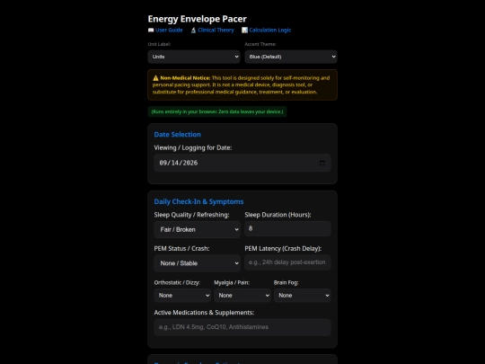Click the "Energy Envelope Pacer" title

tap(197, 19)
